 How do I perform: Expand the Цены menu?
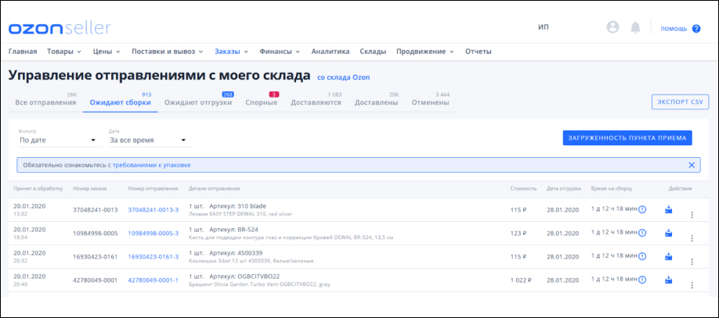coord(107,52)
